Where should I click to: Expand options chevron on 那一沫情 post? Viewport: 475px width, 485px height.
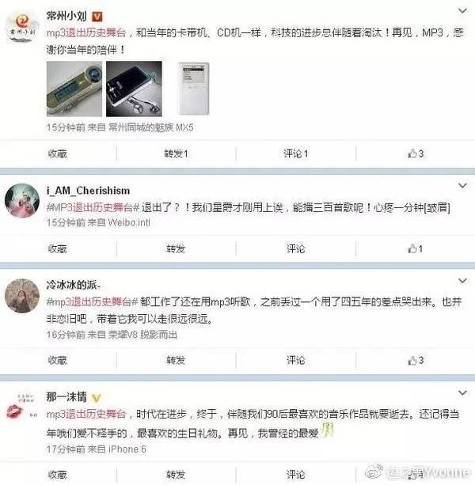(x=462, y=392)
